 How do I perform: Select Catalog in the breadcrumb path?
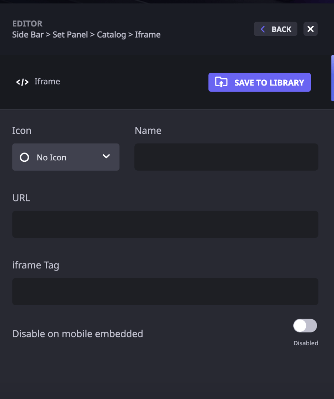111,35
